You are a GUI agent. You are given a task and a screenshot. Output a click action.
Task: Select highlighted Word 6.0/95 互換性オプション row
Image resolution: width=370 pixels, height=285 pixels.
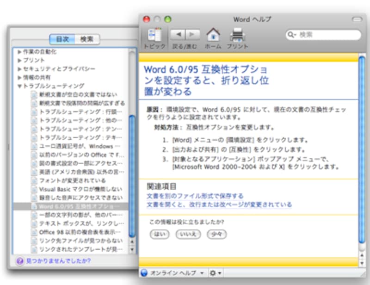(x=71, y=206)
